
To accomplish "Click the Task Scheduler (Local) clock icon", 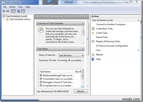I will pos(4,16).
